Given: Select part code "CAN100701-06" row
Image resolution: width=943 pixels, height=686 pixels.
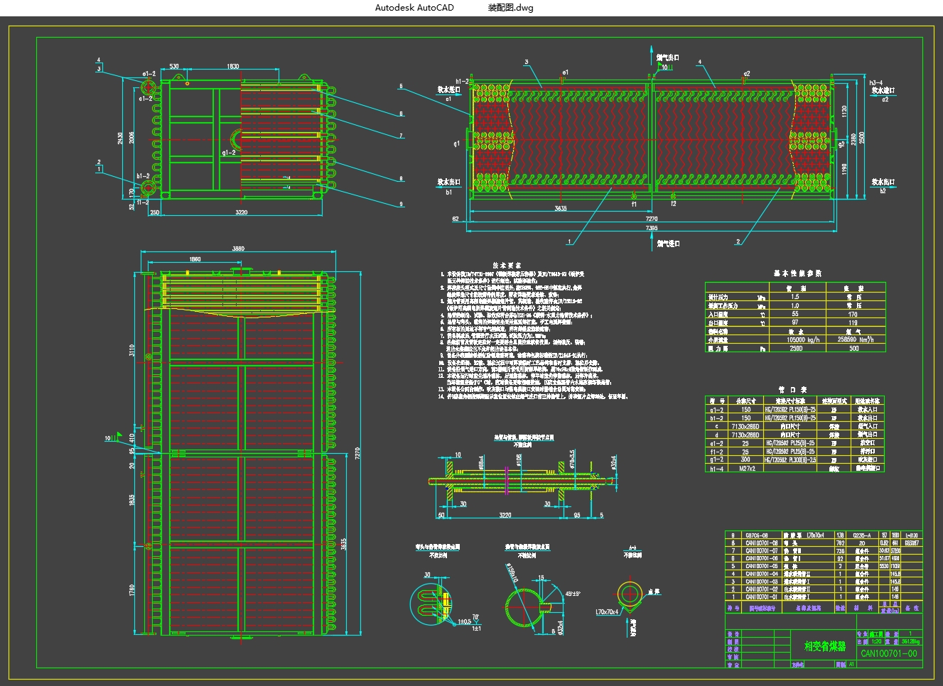Looking at the screenshot, I should pyautogui.click(x=761, y=558).
